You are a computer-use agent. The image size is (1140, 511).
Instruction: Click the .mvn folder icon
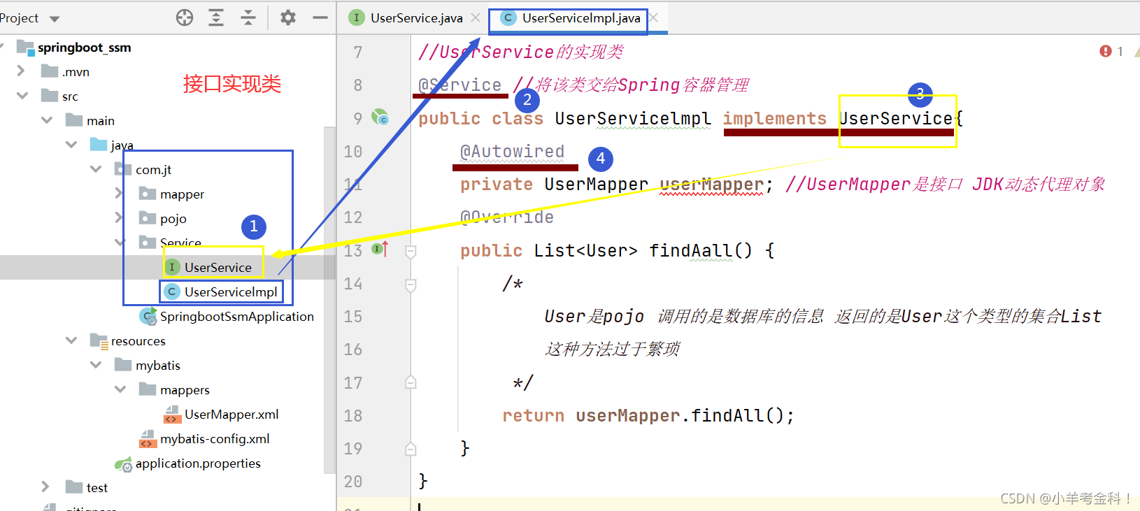(50, 71)
